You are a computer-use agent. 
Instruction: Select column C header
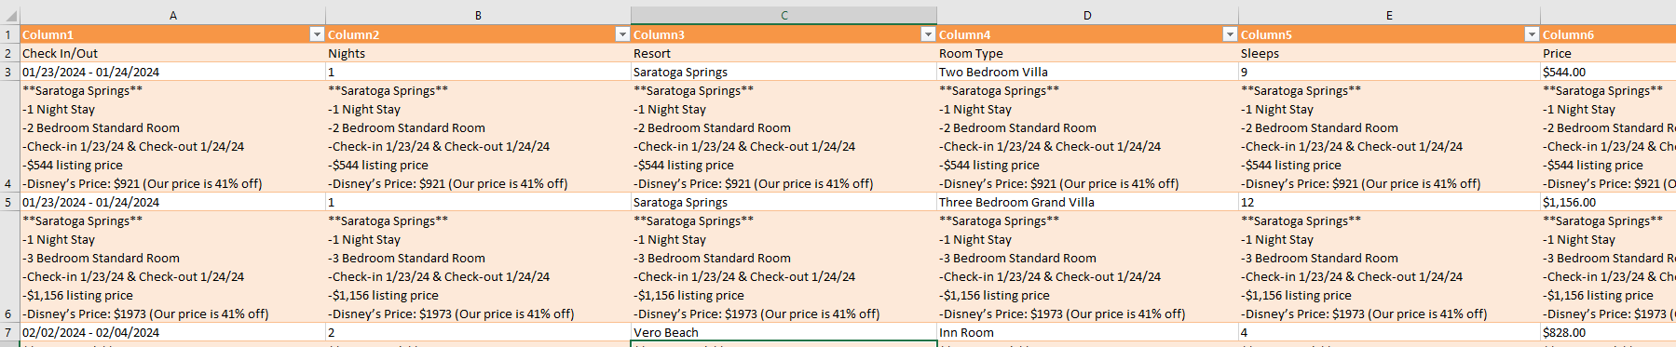[784, 16]
